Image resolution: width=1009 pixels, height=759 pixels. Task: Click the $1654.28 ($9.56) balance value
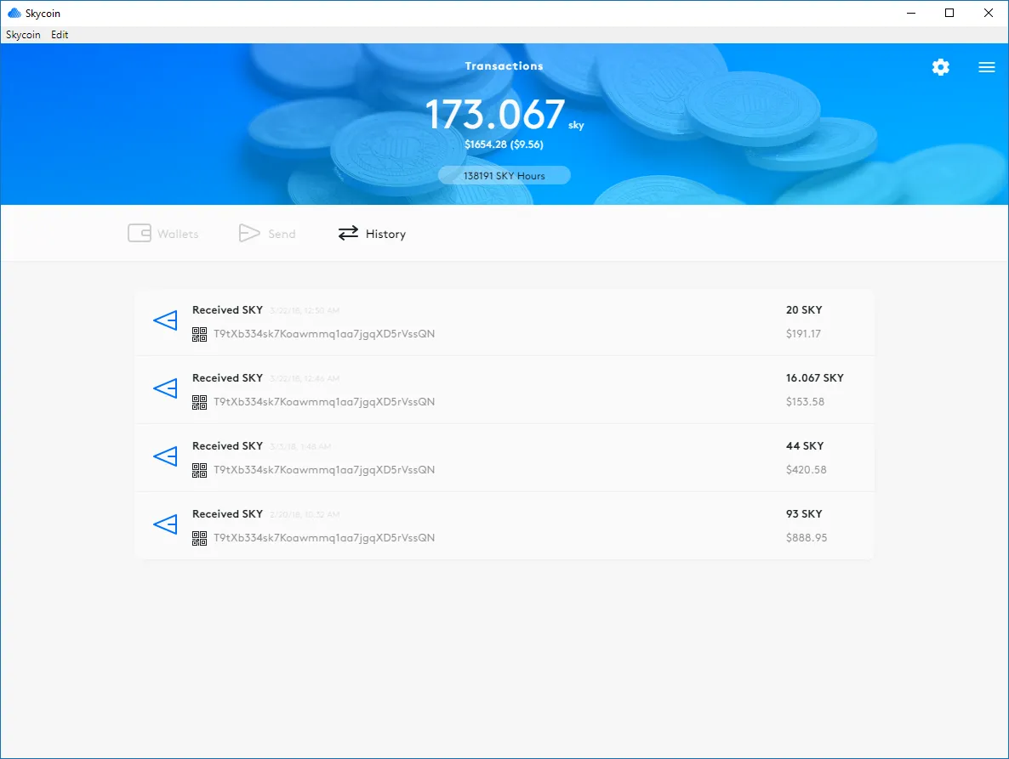(504, 144)
